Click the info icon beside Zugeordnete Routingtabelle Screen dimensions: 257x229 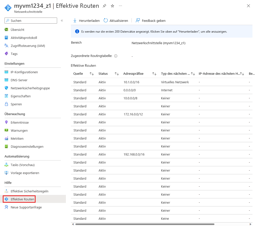point(115,56)
